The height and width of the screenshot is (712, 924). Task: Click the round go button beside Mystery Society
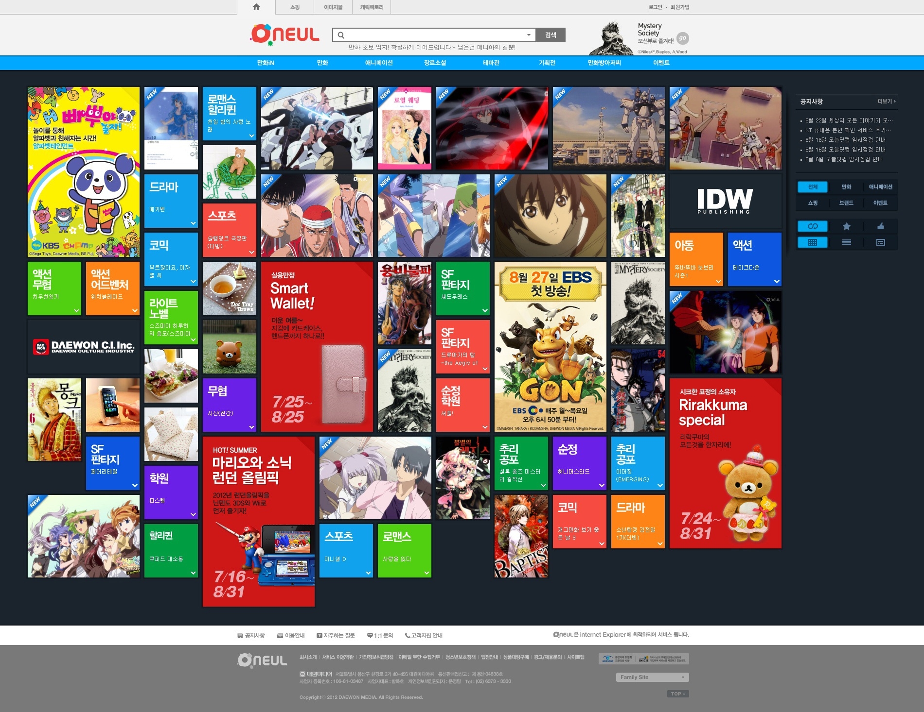tap(683, 38)
